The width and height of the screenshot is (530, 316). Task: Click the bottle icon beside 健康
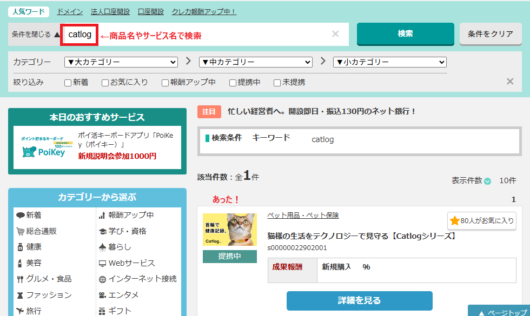coord(21,247)
